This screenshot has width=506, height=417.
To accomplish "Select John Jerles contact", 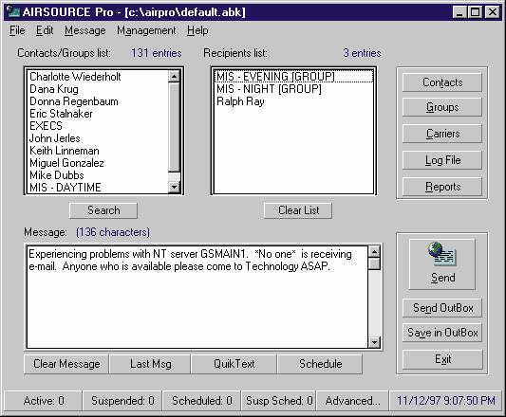I will click(98, 138).
